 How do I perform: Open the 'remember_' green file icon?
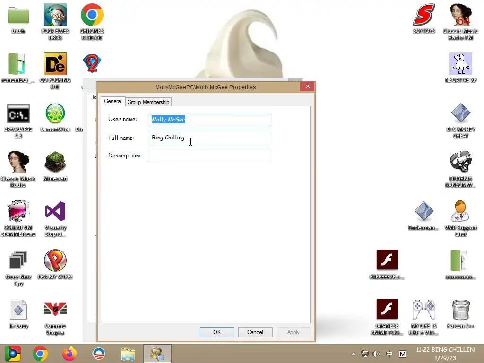[x=17, y=64]
